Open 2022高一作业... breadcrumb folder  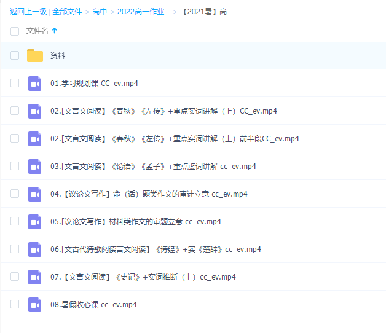tap(143, 12)
